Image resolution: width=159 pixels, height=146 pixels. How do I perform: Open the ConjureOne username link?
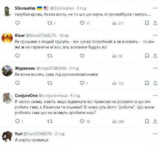[x=26, y=96]
